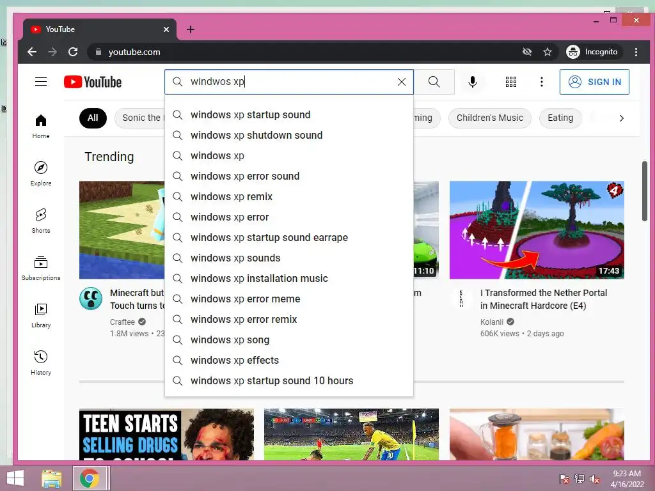Choose suggestion windows xp error remix

coord(289,320)
